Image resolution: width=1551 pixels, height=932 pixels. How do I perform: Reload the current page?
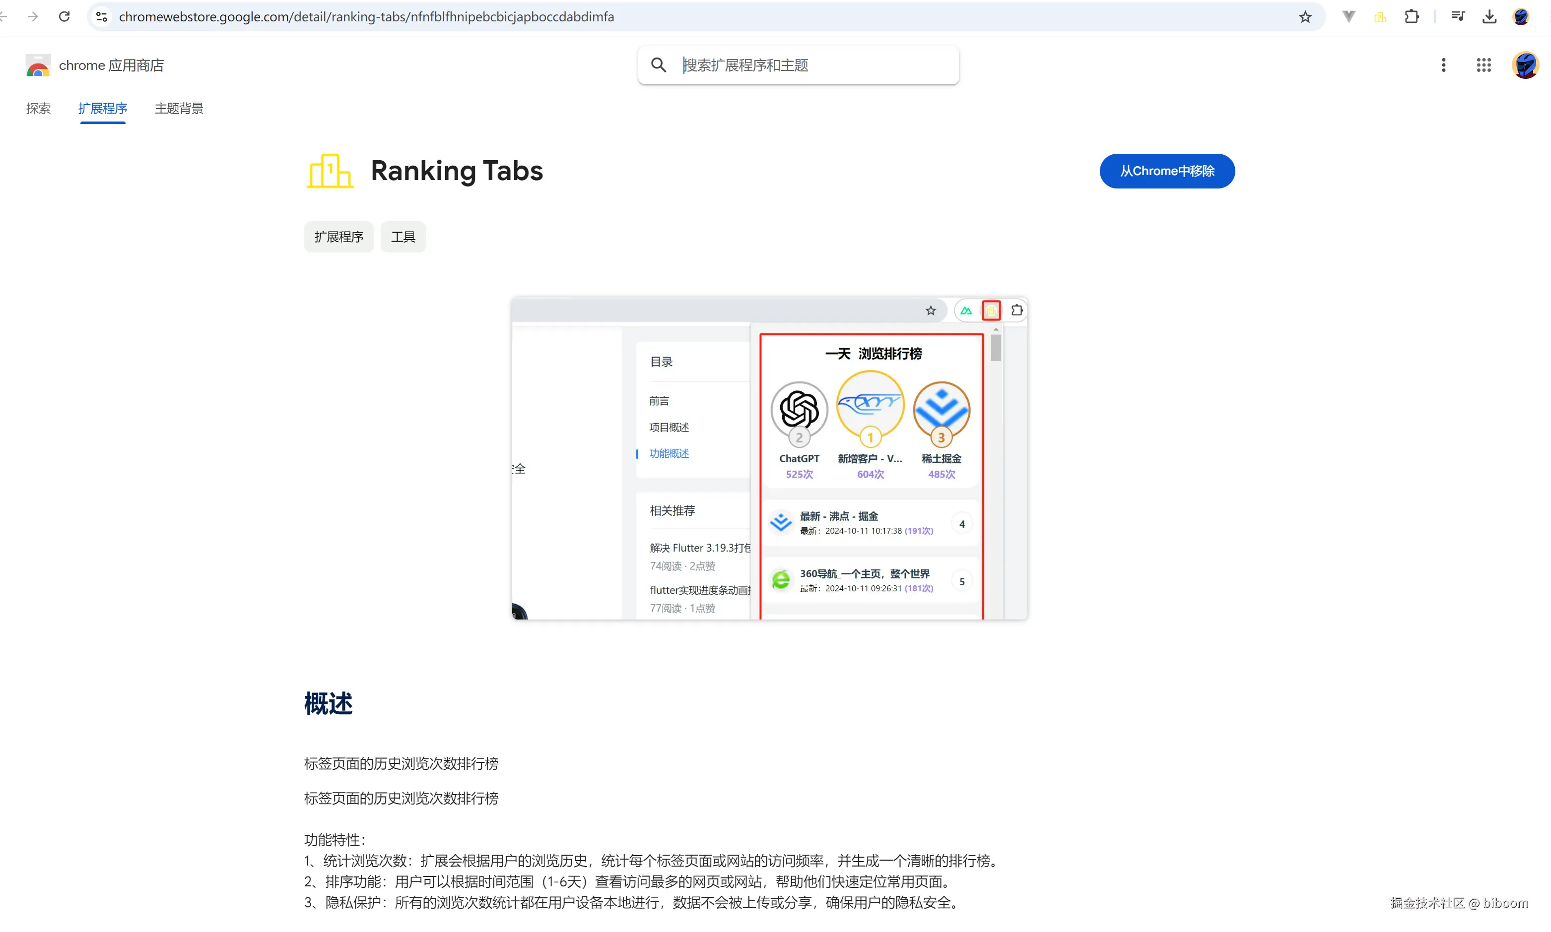point(64,16)
